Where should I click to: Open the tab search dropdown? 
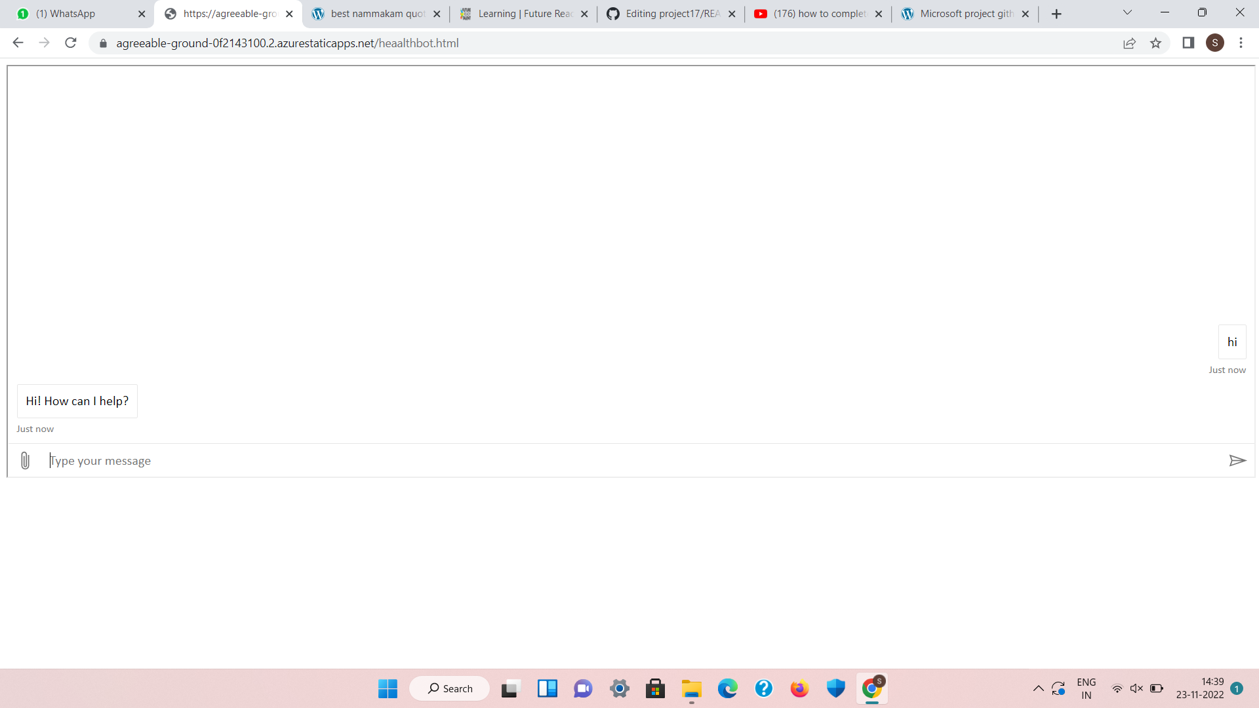1127,12
